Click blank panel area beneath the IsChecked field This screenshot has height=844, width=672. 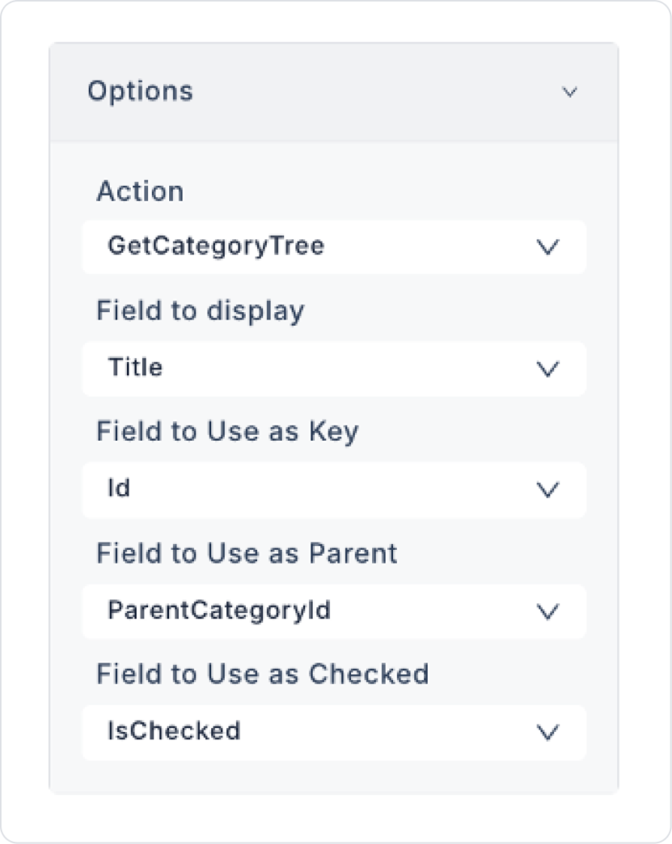(333, 776)
